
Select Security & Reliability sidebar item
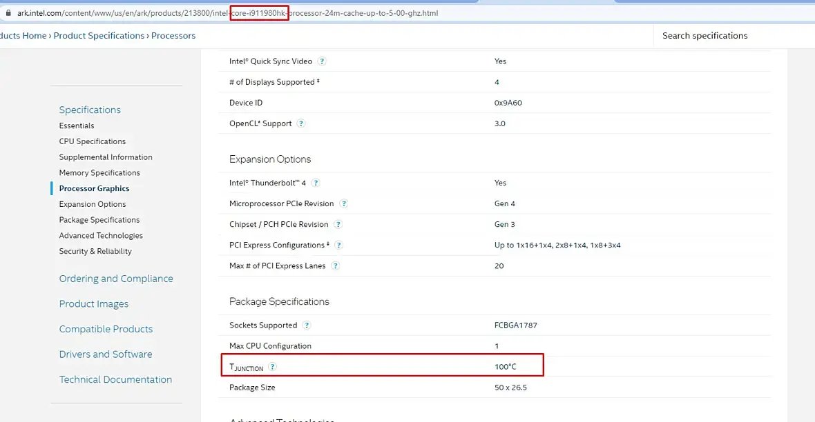(95, 251)
